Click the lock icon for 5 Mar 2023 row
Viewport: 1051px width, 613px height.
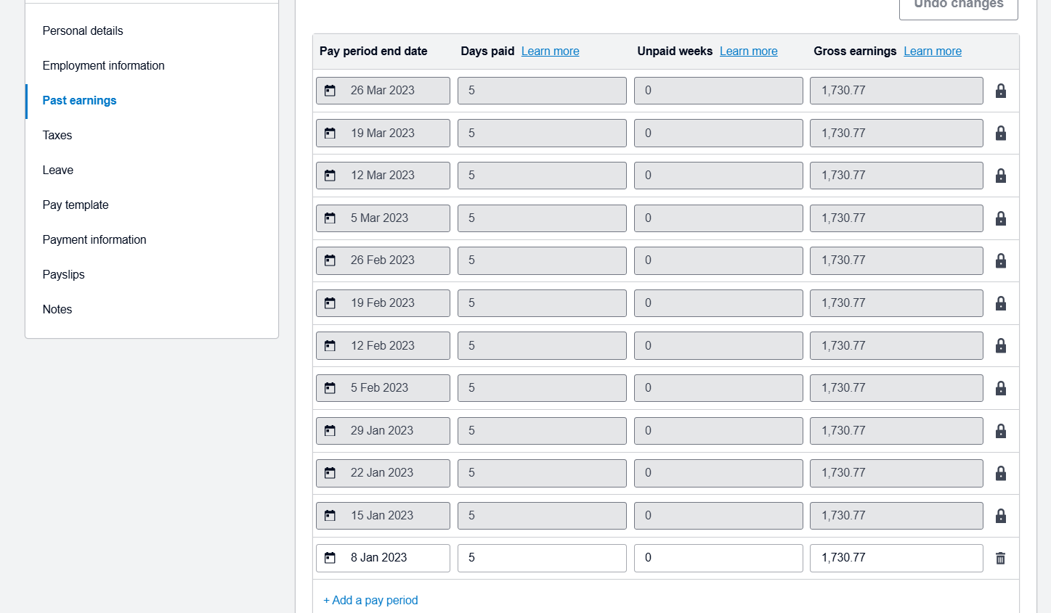click(1000, 218)
